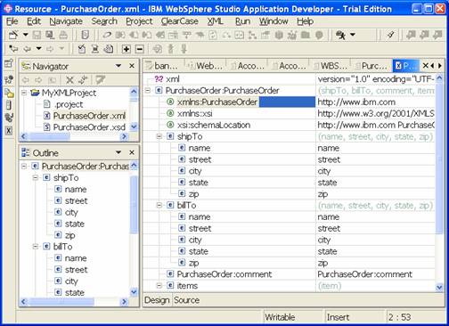
Task: Open the Back history dropdown arrow
Action: [x=38, y=48]
